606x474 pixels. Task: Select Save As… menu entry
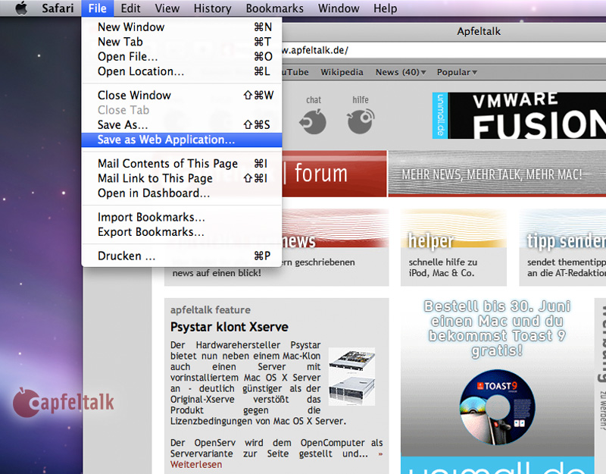(x=182, y=125)
